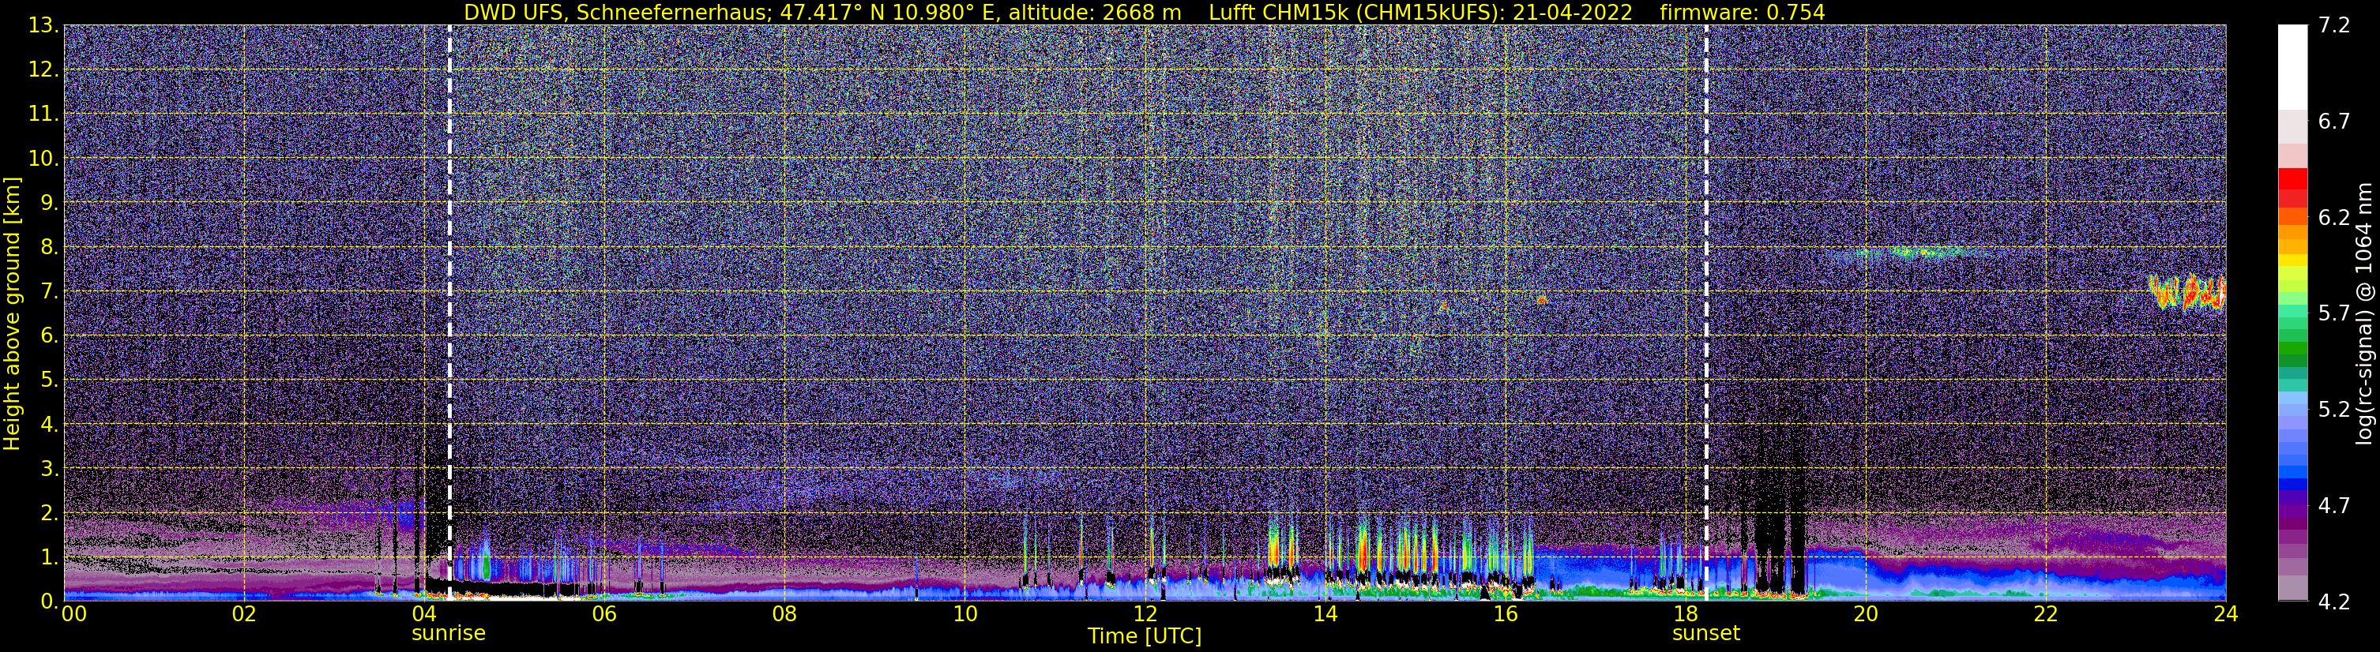The image size is (2380, 652).
Task: Click the sunset dashed vertical line
Action: pyautogui.click(x=1706, y=313)
